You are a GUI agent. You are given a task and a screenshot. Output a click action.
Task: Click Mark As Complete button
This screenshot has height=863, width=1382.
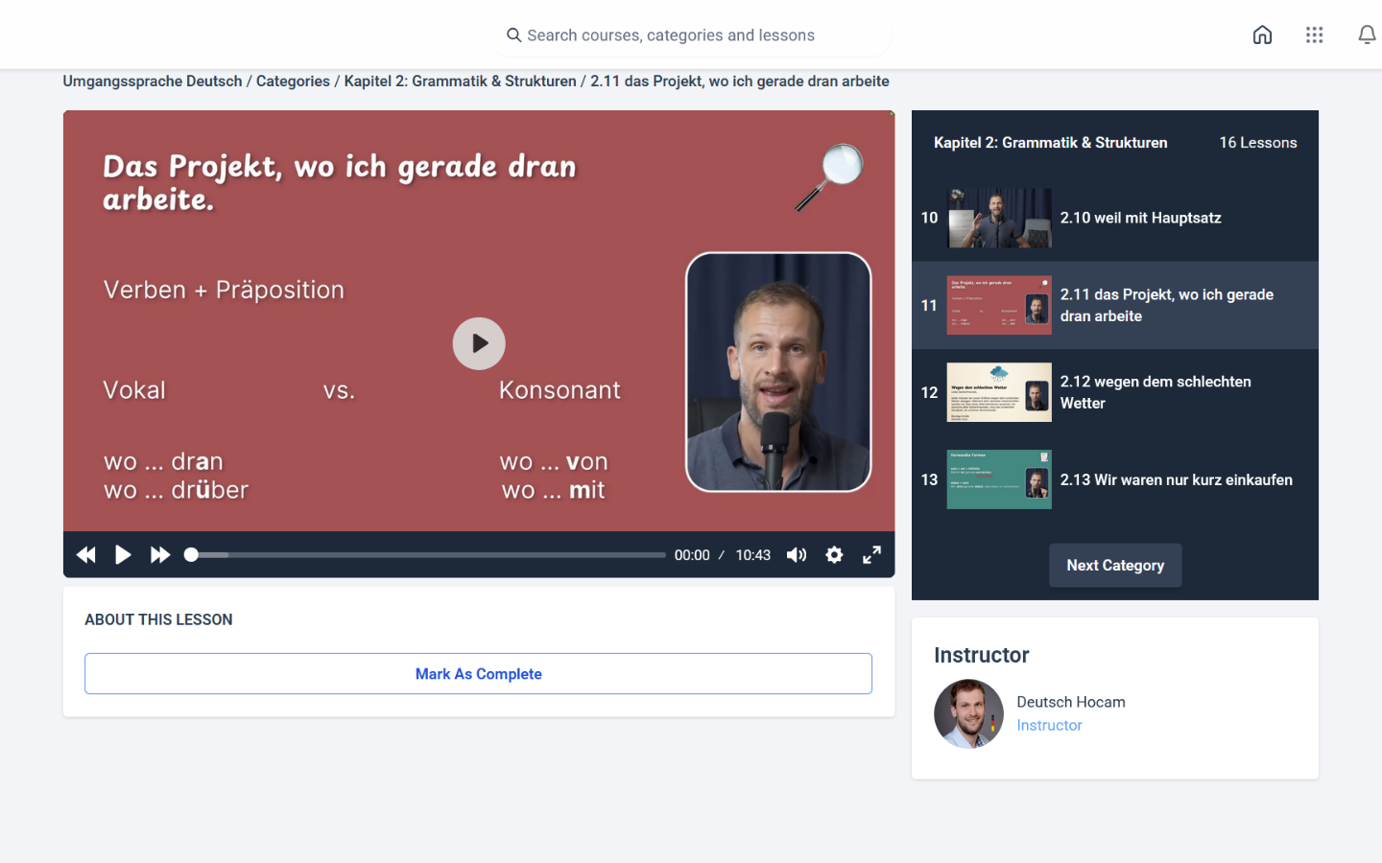[x=478, y=674]
